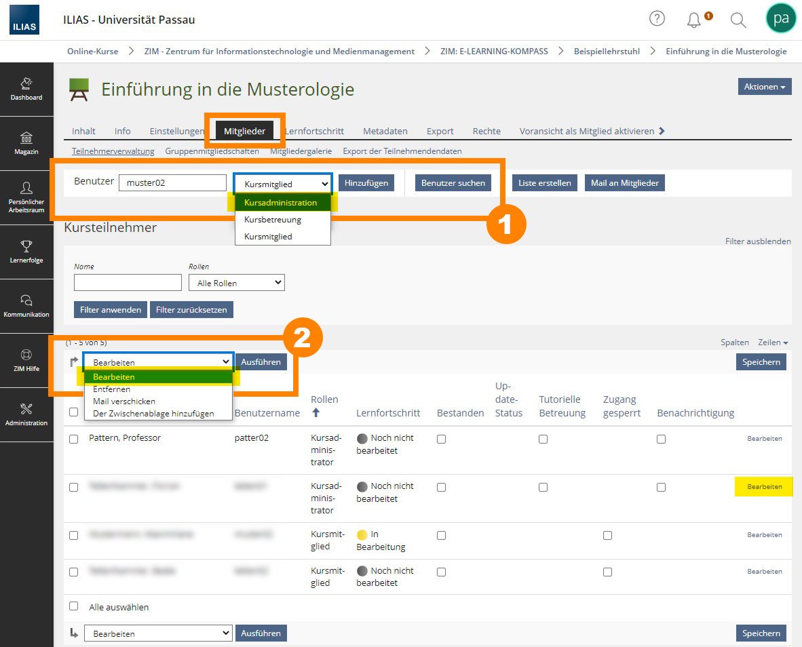Image resolution: width=802 pixels, height=647 pixels.
Task: Open the Aktionen dropdown button
Action: pyautogui.click(x=764, y=86)
